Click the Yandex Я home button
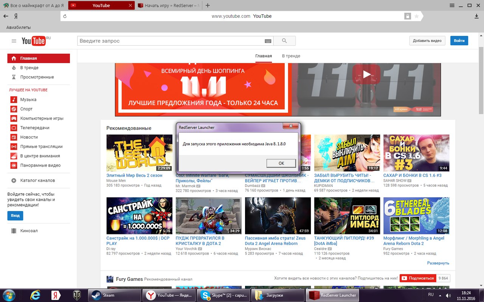The image size is (484, 302). tap(16, 16)
